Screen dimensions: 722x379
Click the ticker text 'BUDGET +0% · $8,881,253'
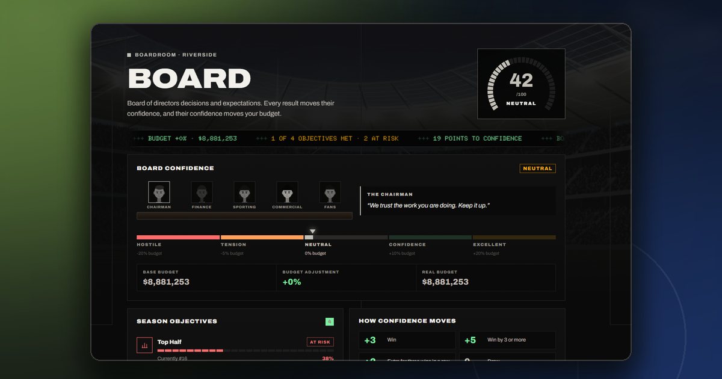pos(193,138)
